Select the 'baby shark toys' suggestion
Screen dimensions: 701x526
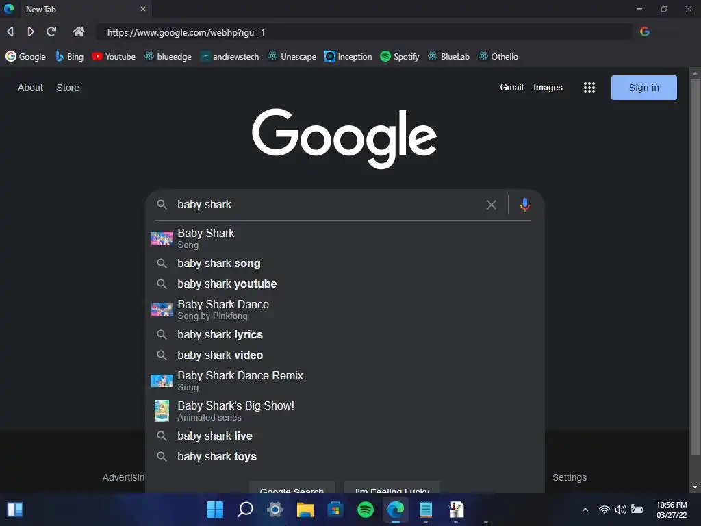345,457
